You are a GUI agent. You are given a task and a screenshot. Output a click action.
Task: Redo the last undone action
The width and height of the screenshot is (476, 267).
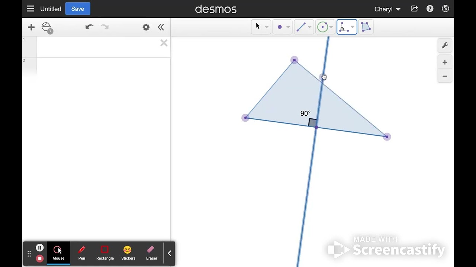click(105, 27)
